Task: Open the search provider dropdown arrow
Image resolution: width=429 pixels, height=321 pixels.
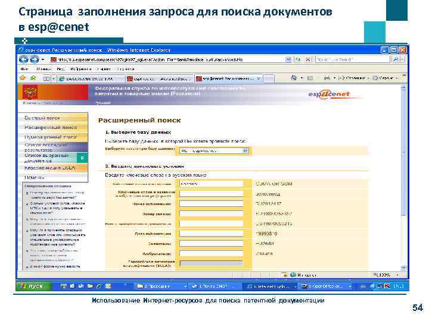Action: tap(402, 59)
